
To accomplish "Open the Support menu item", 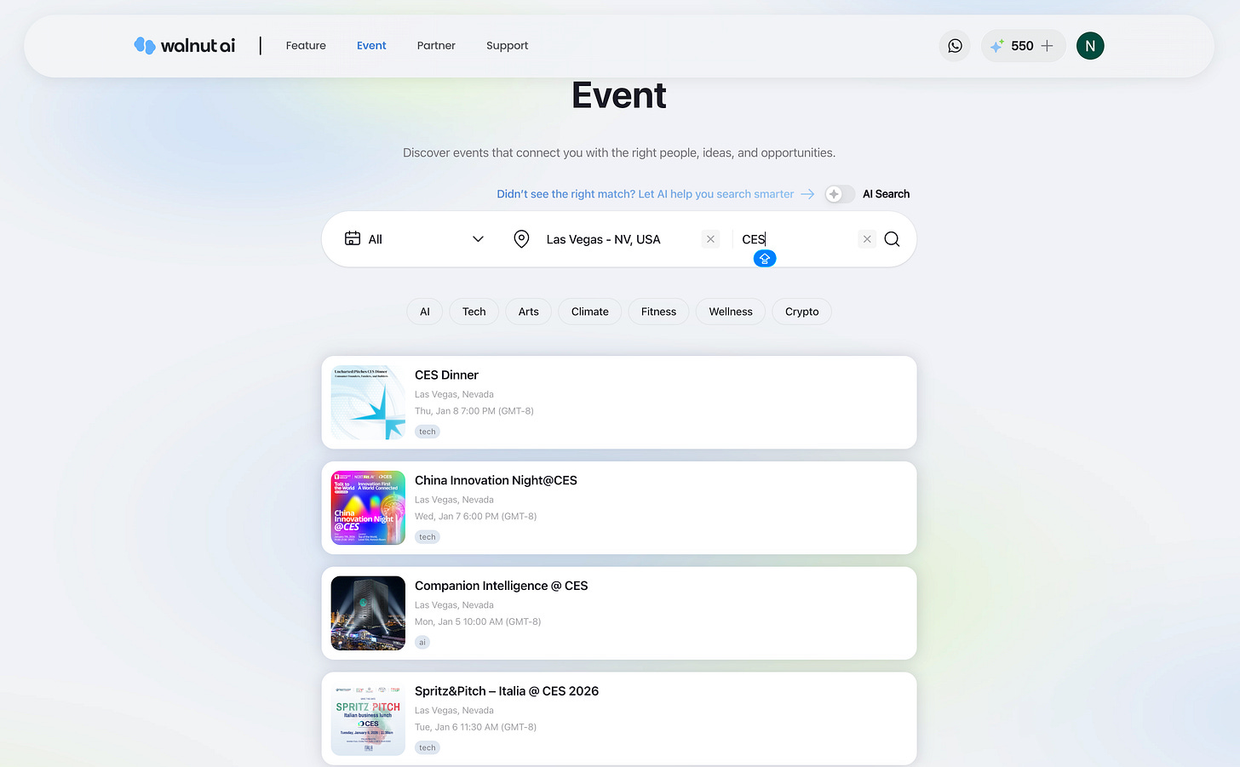I will click(x=507, y=46).
